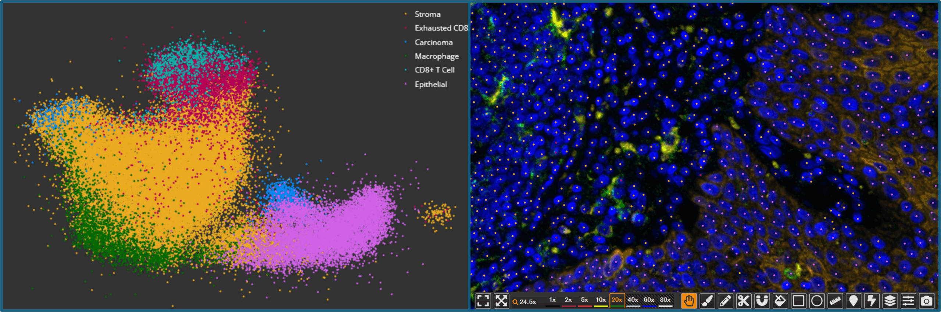
Task: Select the brush annotation tool
Action: 707,301
